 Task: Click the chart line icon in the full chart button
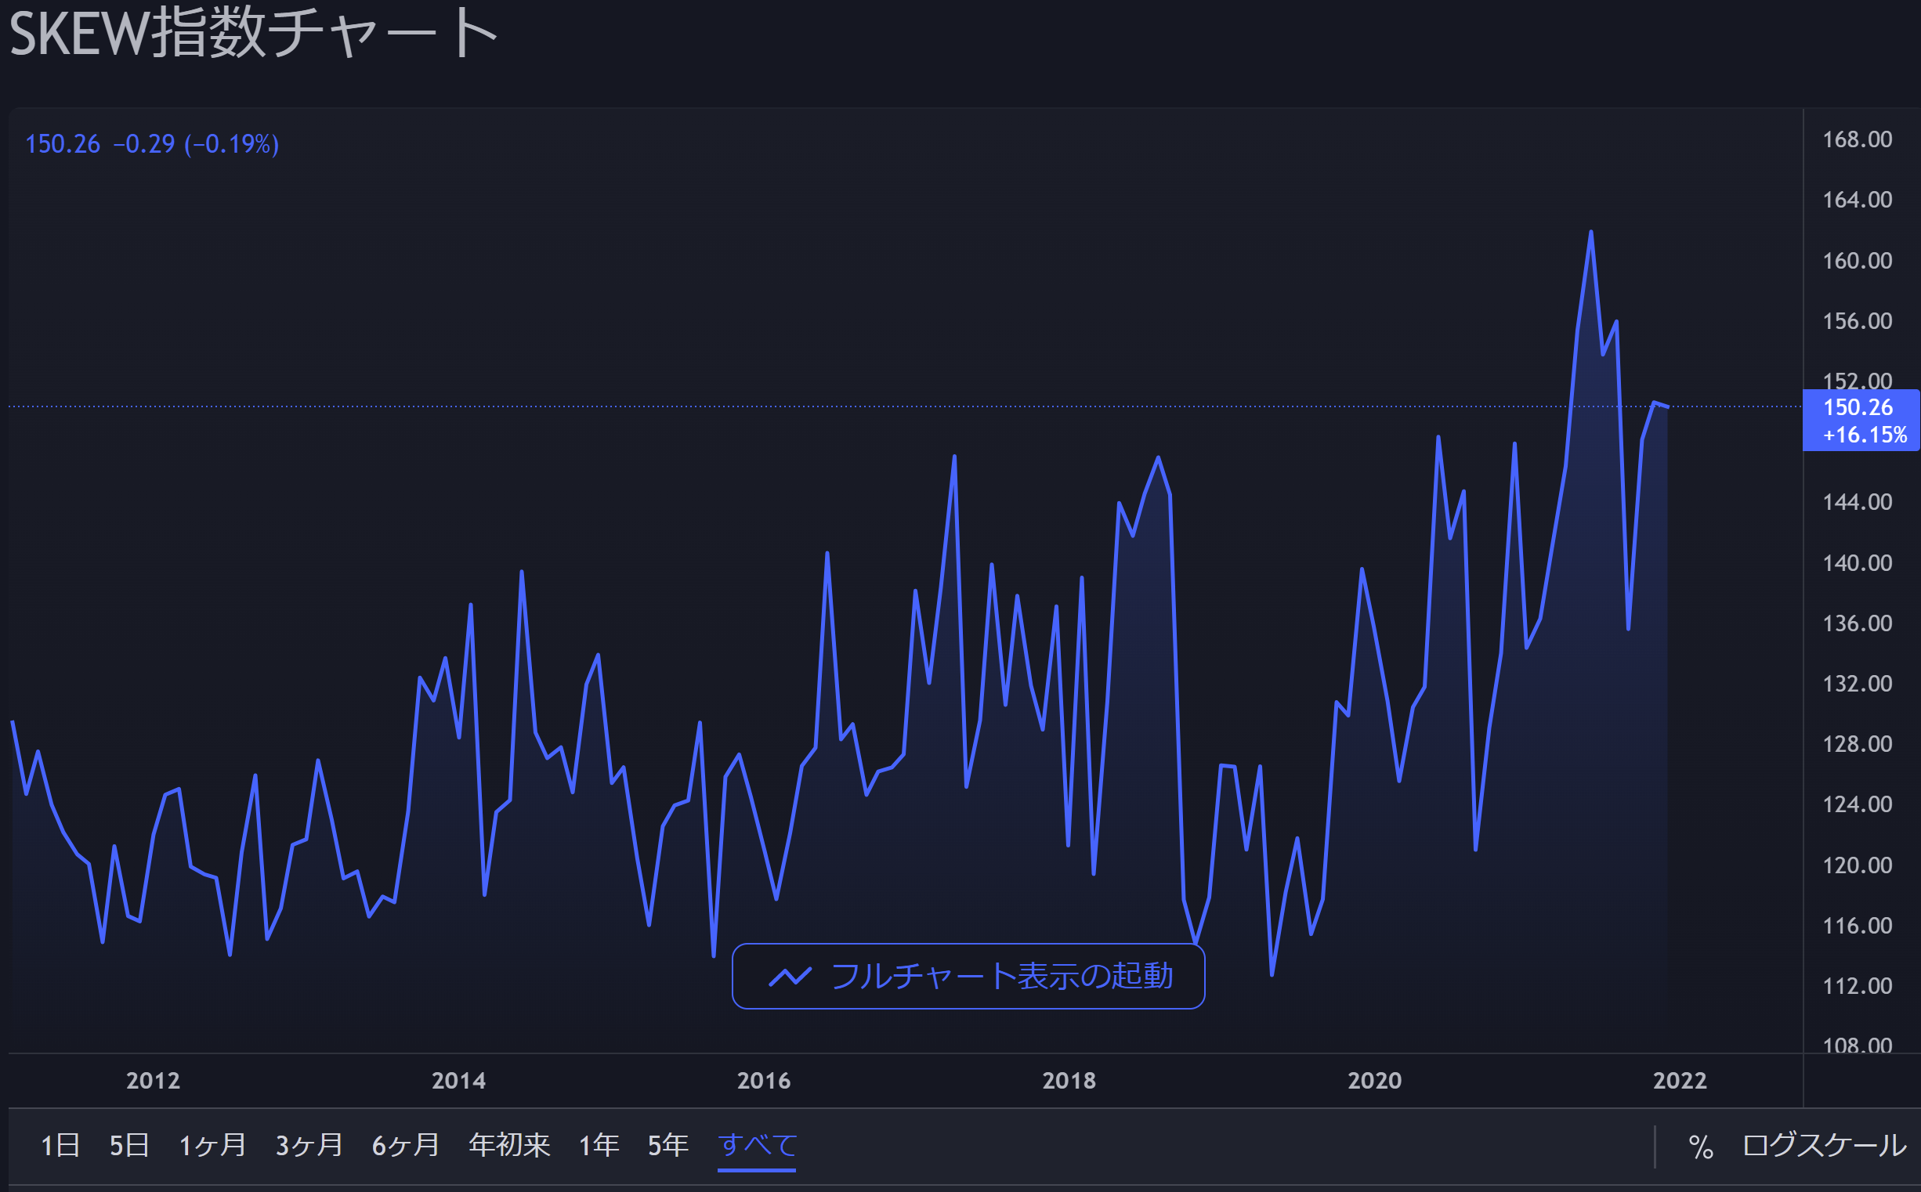790,977
